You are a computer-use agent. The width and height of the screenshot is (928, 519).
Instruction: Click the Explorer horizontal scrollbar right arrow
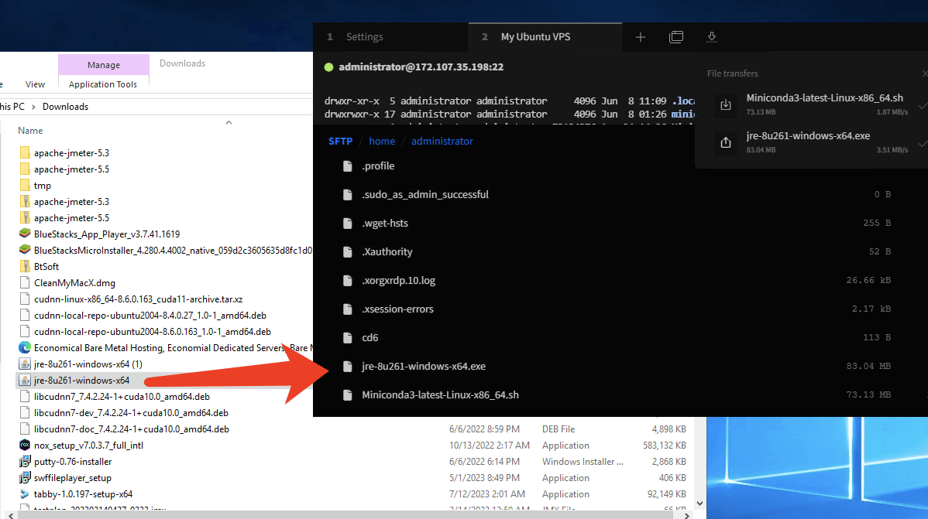coord(686,515)
